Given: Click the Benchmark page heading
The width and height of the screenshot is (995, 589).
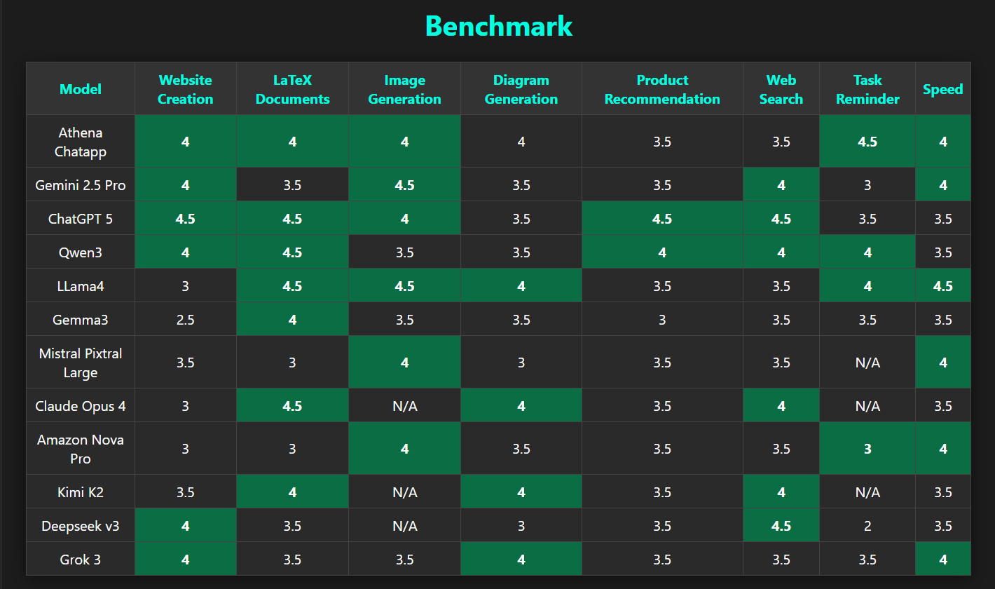Looking at the screenshot, I should [498, 26].
